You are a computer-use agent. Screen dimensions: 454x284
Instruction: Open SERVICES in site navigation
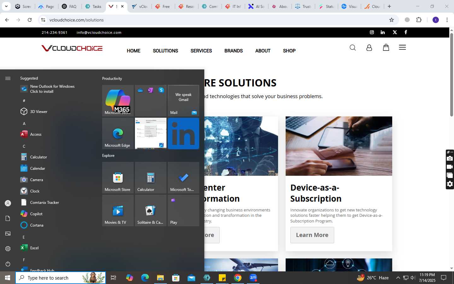[201, 51]
